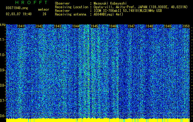The width and height of the screenshot is (193, 122).
Task: Click the Receiving Location label
Action: (71, 7)
